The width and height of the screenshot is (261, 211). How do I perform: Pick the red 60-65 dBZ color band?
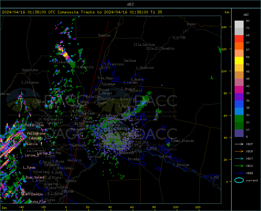click(239, 39)
